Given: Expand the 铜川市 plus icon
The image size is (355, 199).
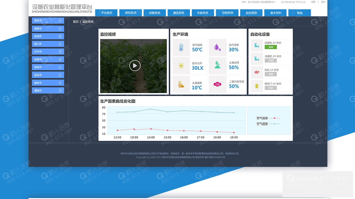Looking at the screenshot, I should click(60, 44).
